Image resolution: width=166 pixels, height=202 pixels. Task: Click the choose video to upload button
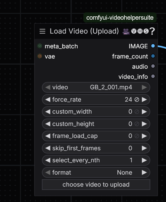click(96, 185)
